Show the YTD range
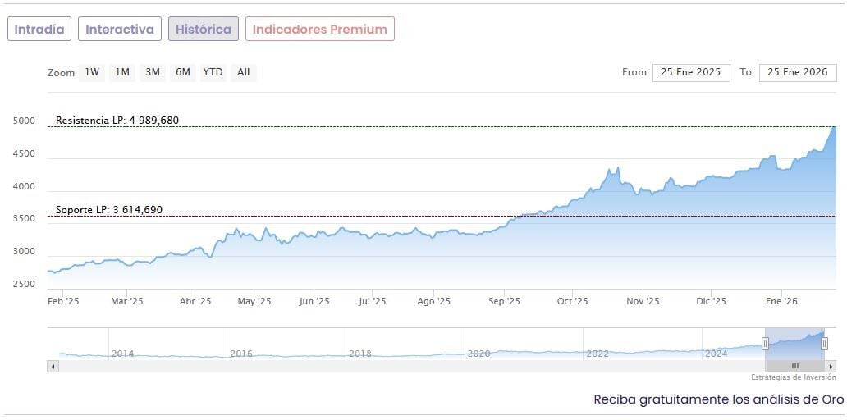Viewport: 847px width, 420px height. coord(213,72)
